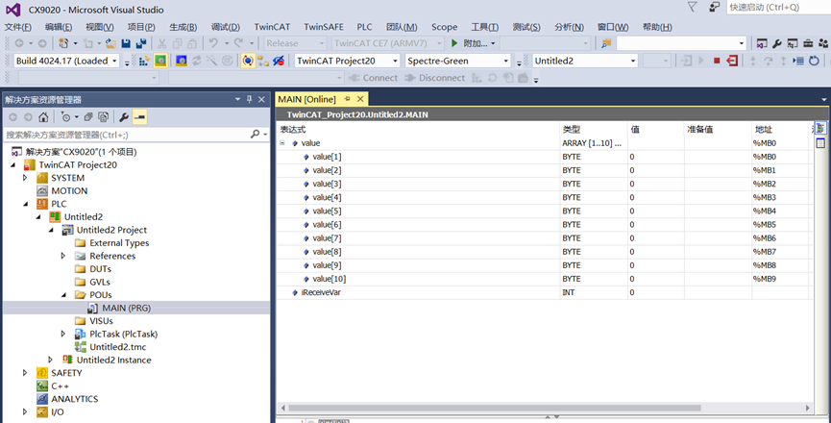The height and width of the screenshot is (423, 831).
Task: Click the Pending Changes Filter clock icon
Action: [x=66, y=117]
